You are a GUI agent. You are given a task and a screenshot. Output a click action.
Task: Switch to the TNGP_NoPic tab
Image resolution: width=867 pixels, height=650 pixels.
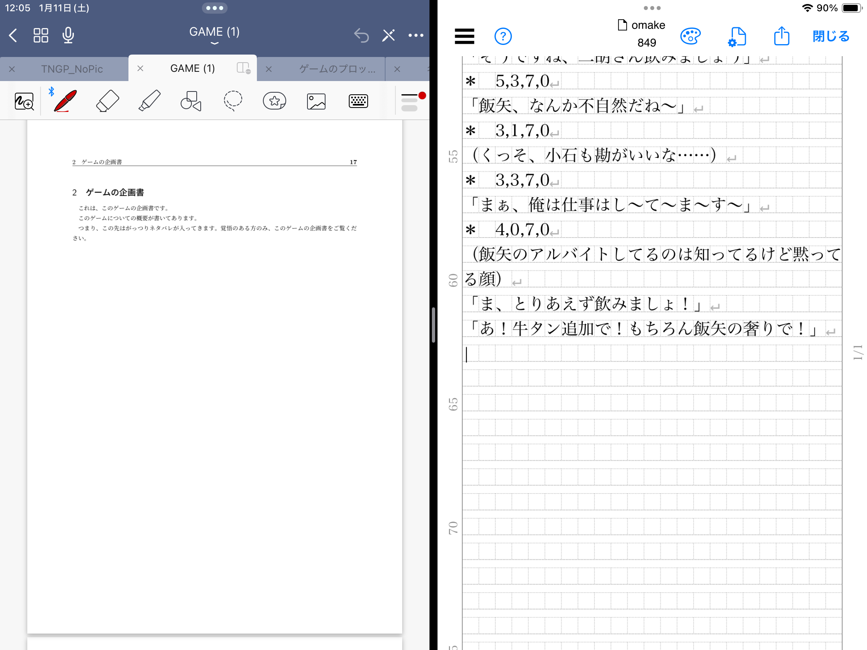tap(72, 69)
